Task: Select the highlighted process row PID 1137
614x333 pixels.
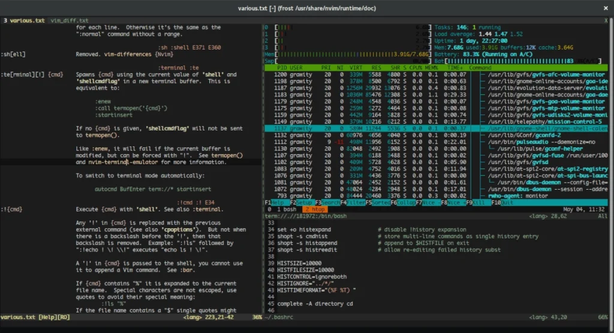Action: (x=437, y=128)
